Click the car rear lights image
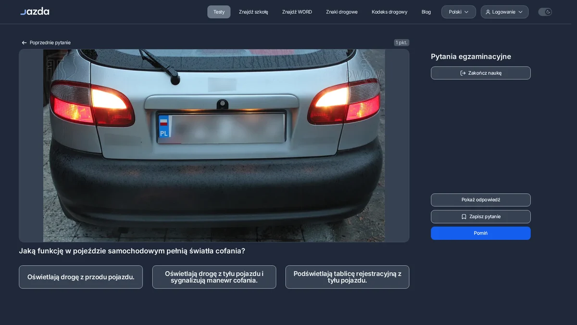The height and width of the screenshot is (325, 577). 214,145
